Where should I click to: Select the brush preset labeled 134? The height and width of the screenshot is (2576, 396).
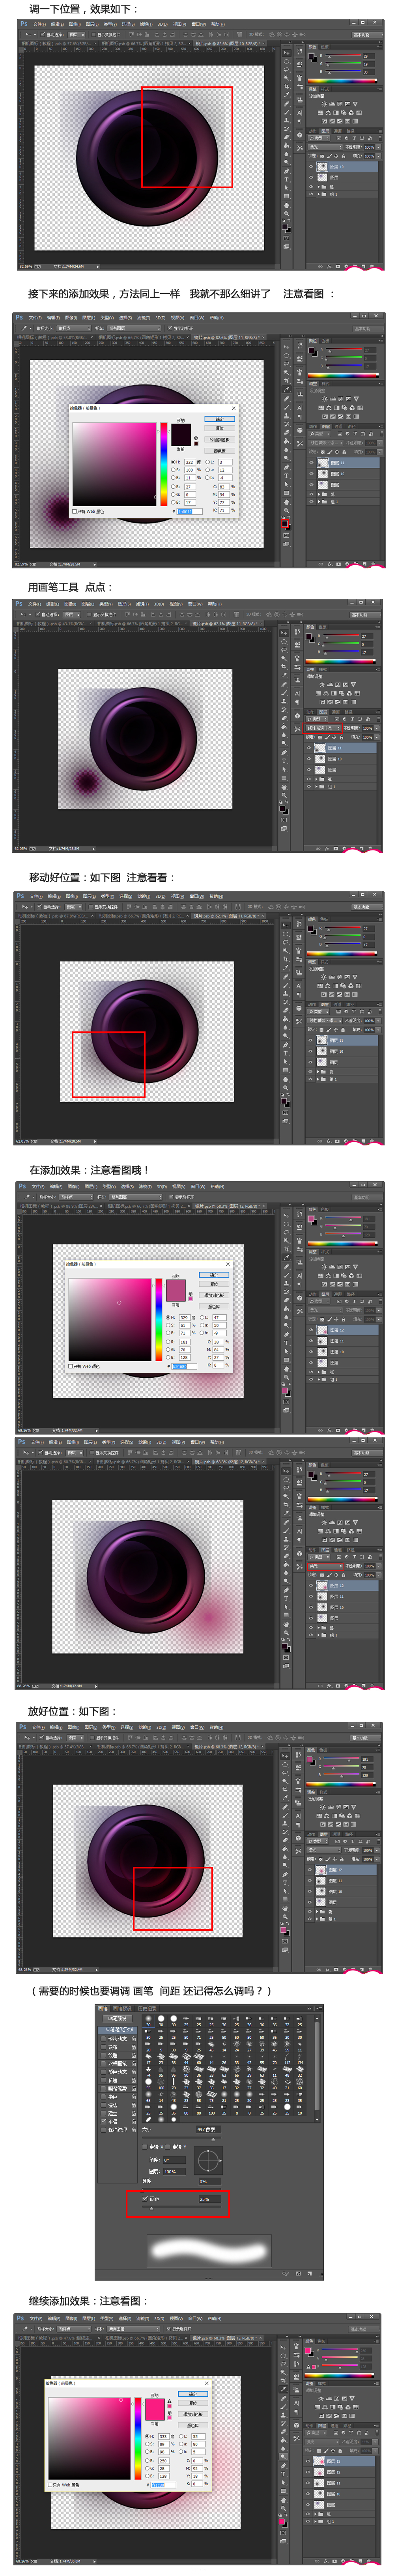300,2059
